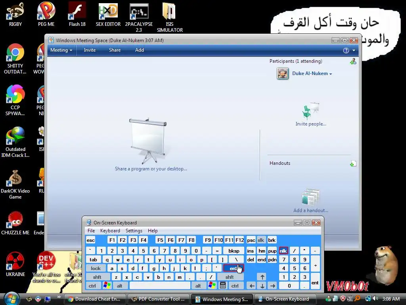Toggle the left ctrl key
The image size is (406, 305).
(x=92, y=286)
